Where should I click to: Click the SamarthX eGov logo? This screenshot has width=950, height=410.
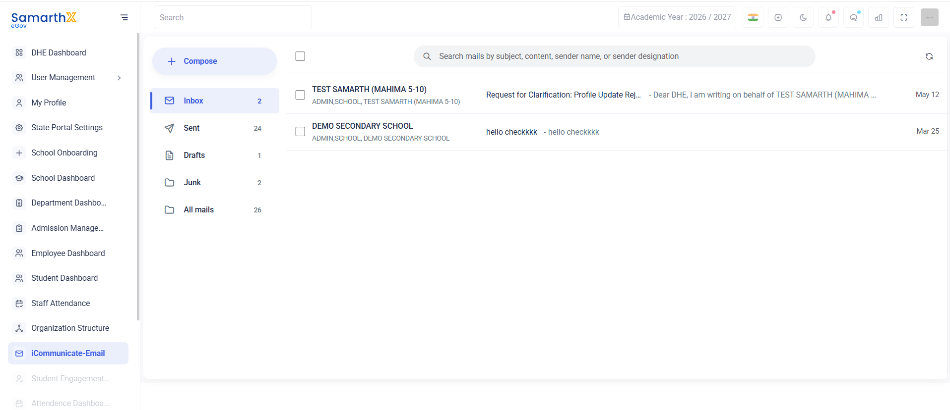coord(44,19)
